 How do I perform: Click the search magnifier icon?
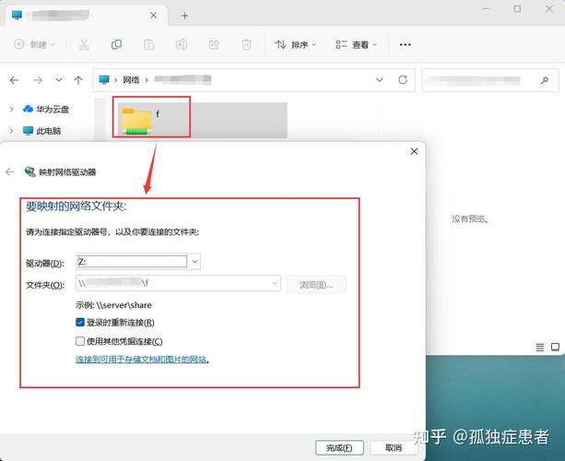(x=545, y=80)
